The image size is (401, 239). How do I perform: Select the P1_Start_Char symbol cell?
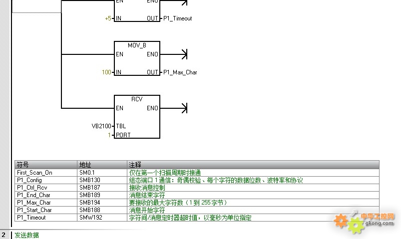[x=46, y=210]
